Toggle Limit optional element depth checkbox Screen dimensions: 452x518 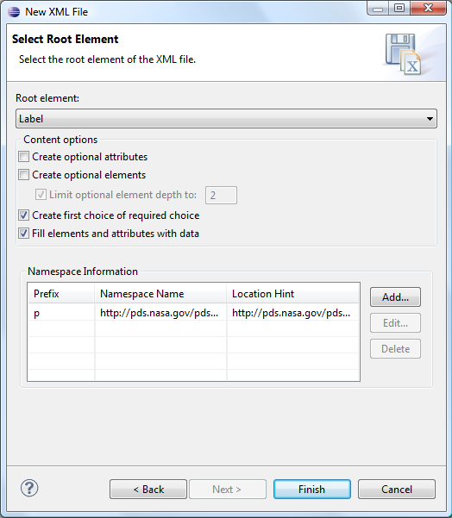pos(41,195)
